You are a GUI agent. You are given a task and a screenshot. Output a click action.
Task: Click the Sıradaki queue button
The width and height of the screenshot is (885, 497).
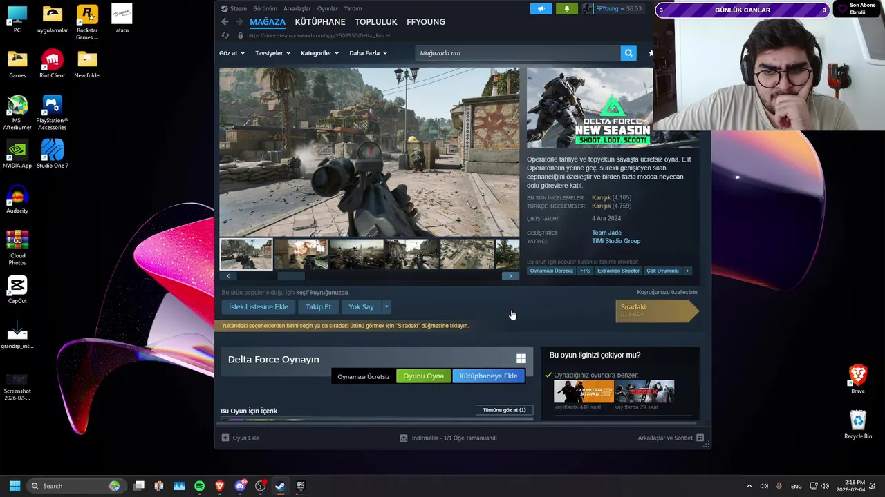pos(657,311)
